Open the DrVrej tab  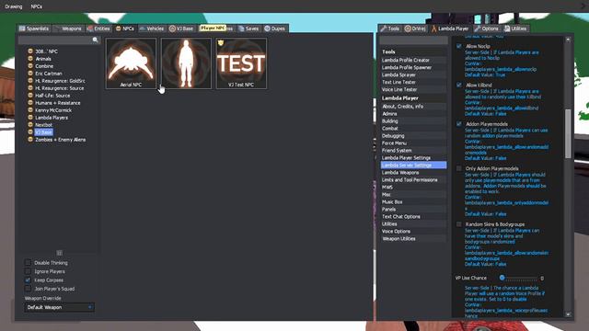[x=415, y=29]
